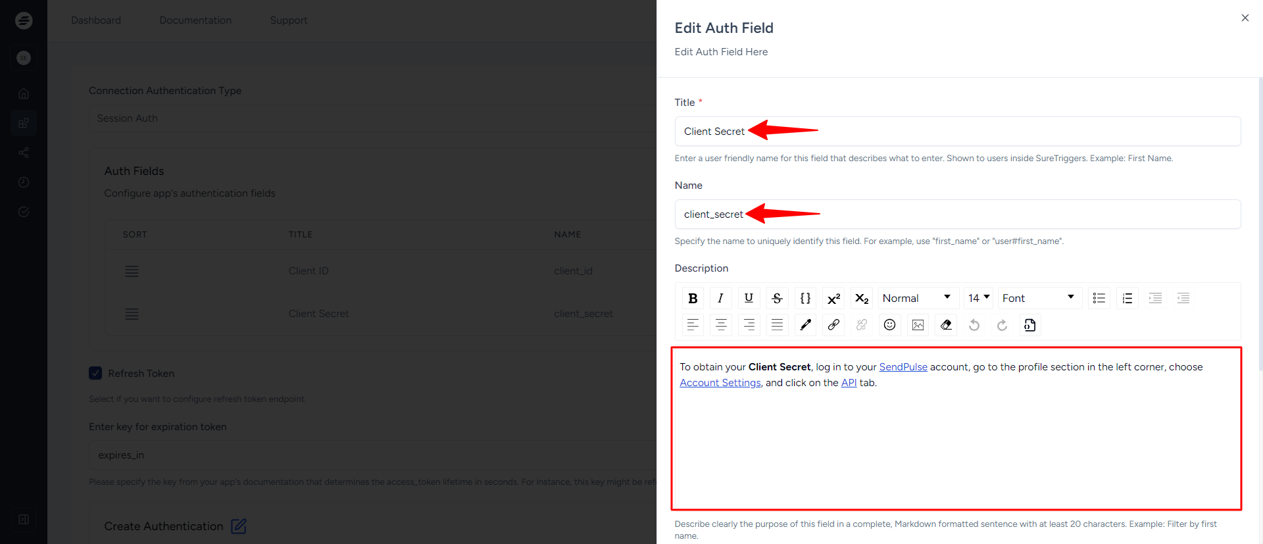This screenshot has height=544, width=1263.
Task: Uncheck the Refresh Token checkbox
Action: click(x=95, y=374)
